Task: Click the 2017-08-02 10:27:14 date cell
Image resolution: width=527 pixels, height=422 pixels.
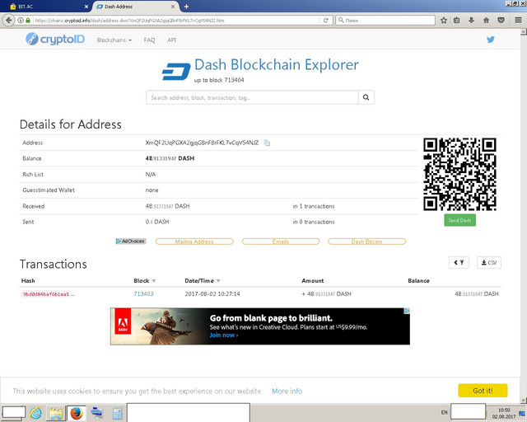Action: tap(212, 293)
